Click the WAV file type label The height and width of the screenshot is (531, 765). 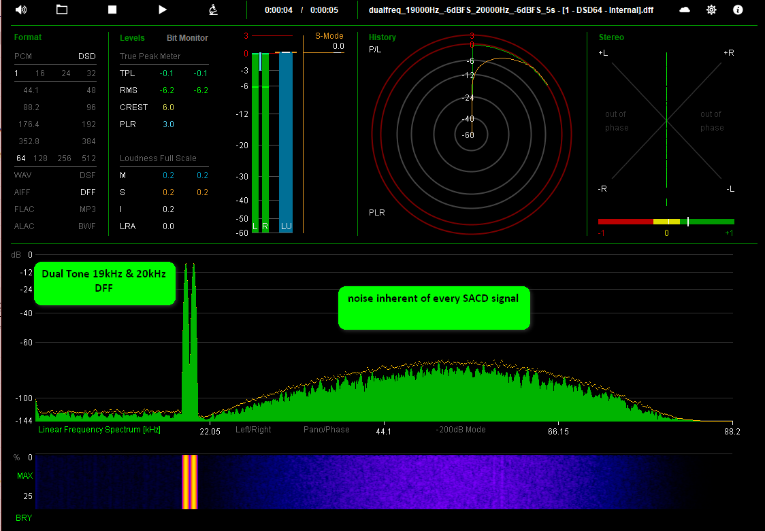(22, 175)
